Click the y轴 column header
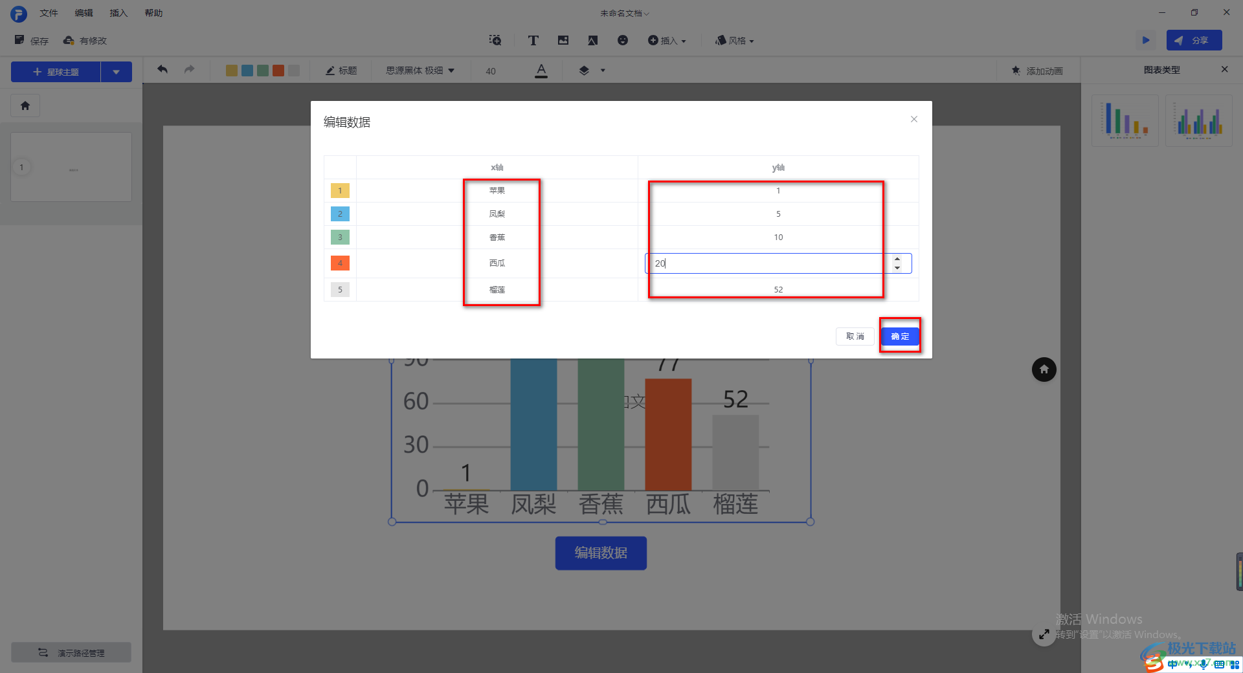Image resolution: width=1243 pixels, height=673 pixels. point(778,168)
